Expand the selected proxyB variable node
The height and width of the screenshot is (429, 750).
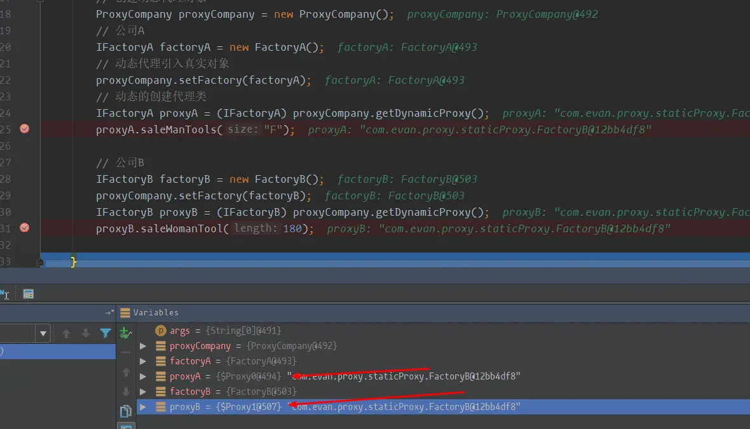142,407
